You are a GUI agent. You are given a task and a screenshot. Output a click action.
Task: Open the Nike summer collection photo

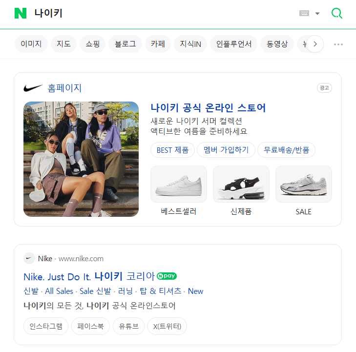(x=81, y=159)
